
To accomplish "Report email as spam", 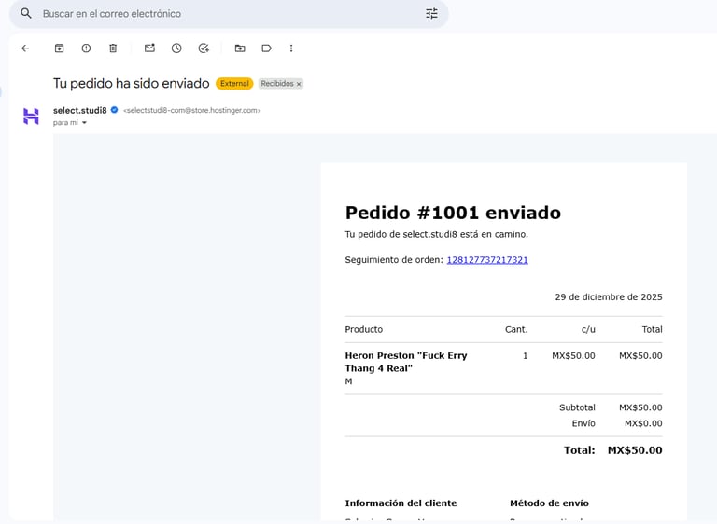I will coord(86,48).
